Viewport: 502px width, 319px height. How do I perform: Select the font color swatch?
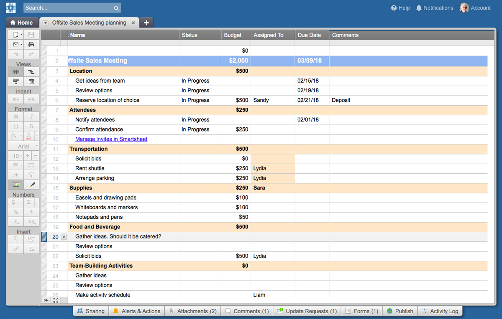[x=29, y=136]
